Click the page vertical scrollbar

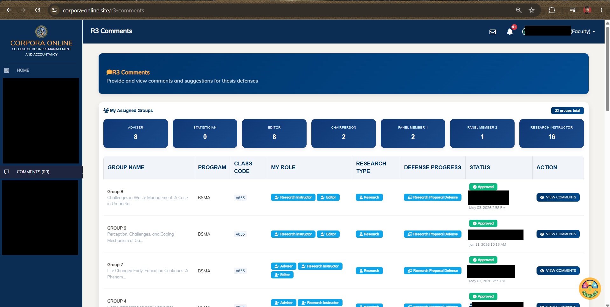coord(607,69)
